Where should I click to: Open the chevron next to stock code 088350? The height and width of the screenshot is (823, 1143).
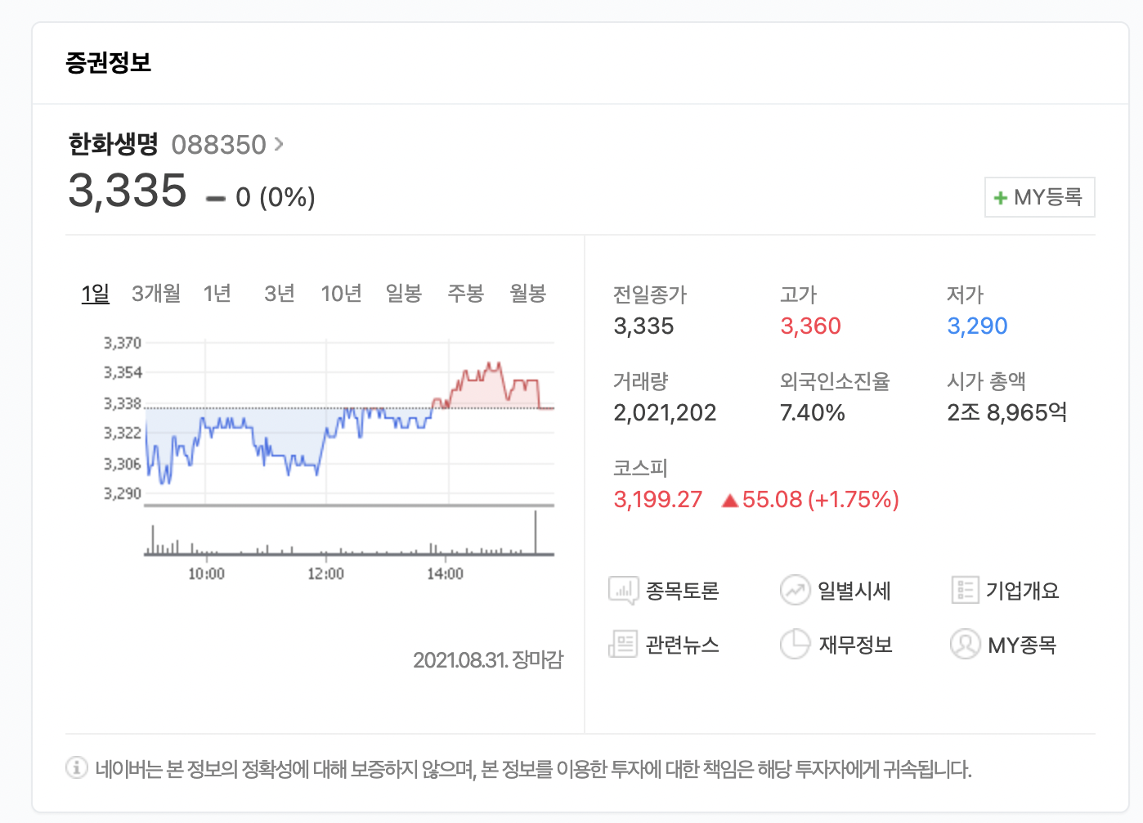click(x=279, y=144)
